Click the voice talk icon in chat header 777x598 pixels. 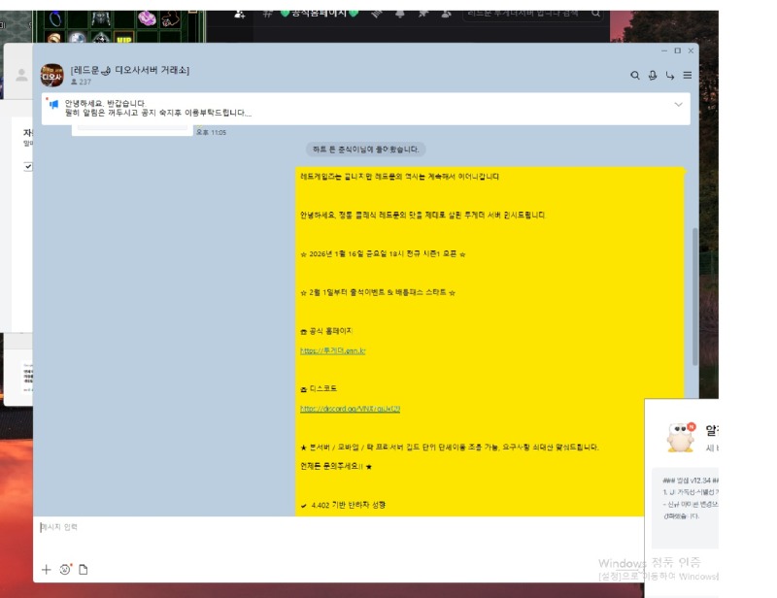653,76
